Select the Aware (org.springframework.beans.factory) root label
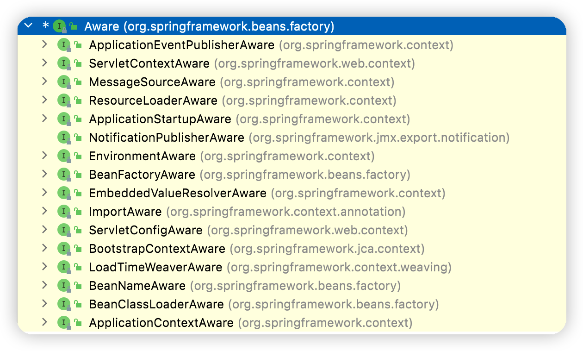The image size is (583, 351). (x=209, y=26)
